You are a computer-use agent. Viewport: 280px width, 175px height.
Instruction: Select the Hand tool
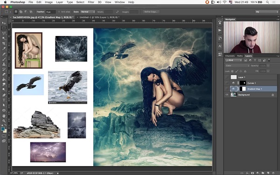point(4,116)
